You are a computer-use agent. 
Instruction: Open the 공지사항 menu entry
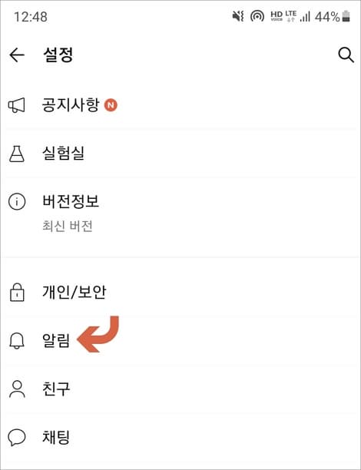(180, 105)
